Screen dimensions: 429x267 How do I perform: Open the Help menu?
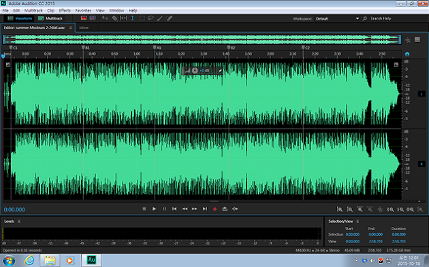pos(133,11)
